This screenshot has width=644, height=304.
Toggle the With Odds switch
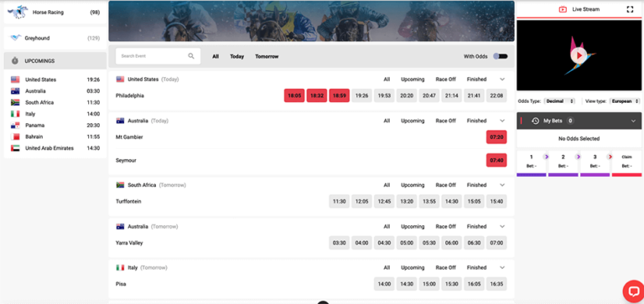(501, 56)
